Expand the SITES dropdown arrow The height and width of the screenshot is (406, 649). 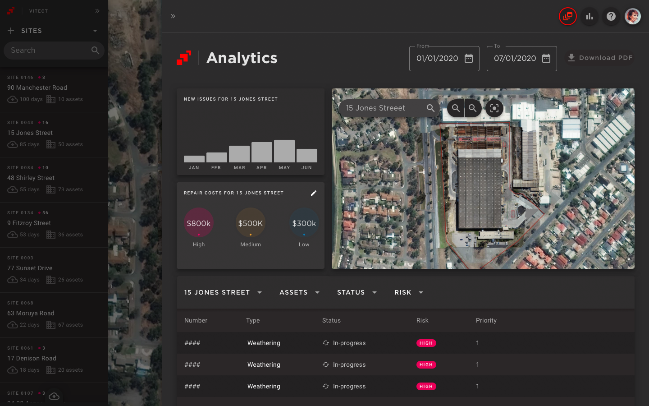[95, 31]
